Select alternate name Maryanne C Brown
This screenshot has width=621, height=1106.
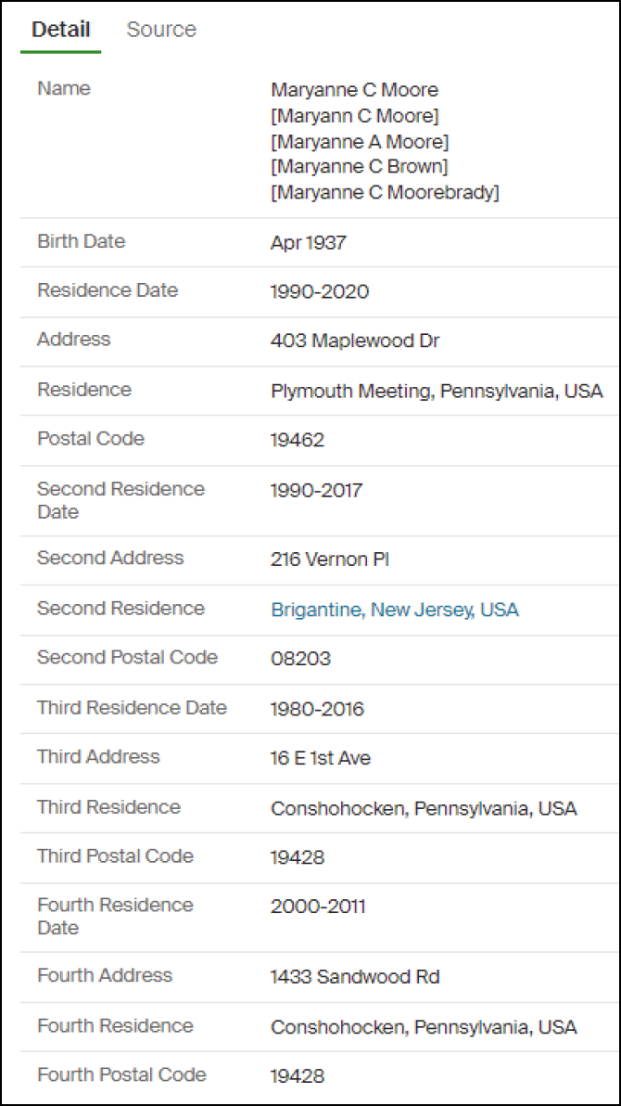[x=359, y=167]
